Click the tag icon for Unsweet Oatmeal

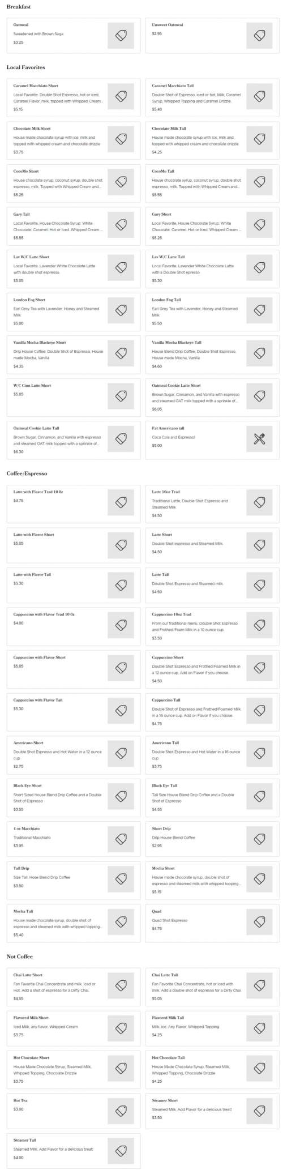pos(259,35)
